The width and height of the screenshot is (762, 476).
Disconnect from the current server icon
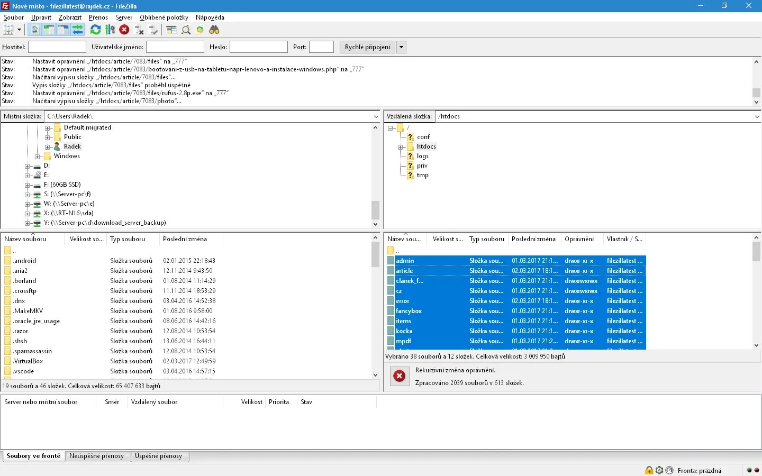(x=139, y=30)
